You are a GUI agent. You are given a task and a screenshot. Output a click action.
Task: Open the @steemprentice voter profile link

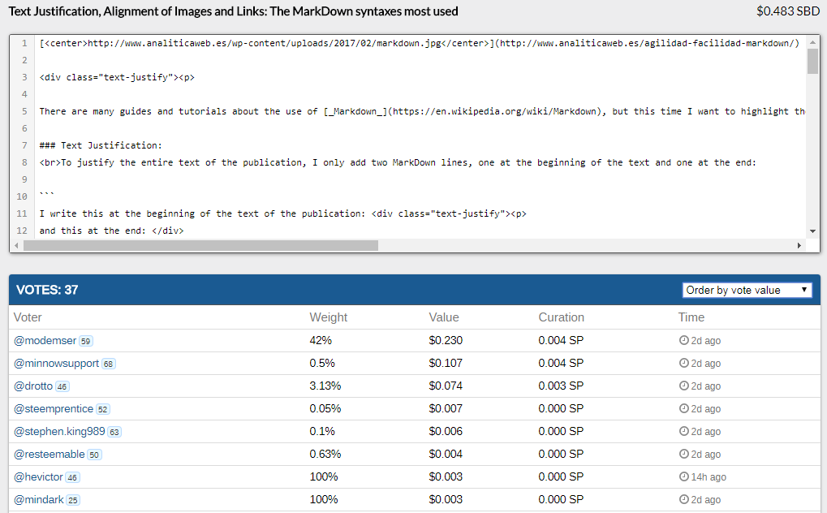(x=54, y=408)
